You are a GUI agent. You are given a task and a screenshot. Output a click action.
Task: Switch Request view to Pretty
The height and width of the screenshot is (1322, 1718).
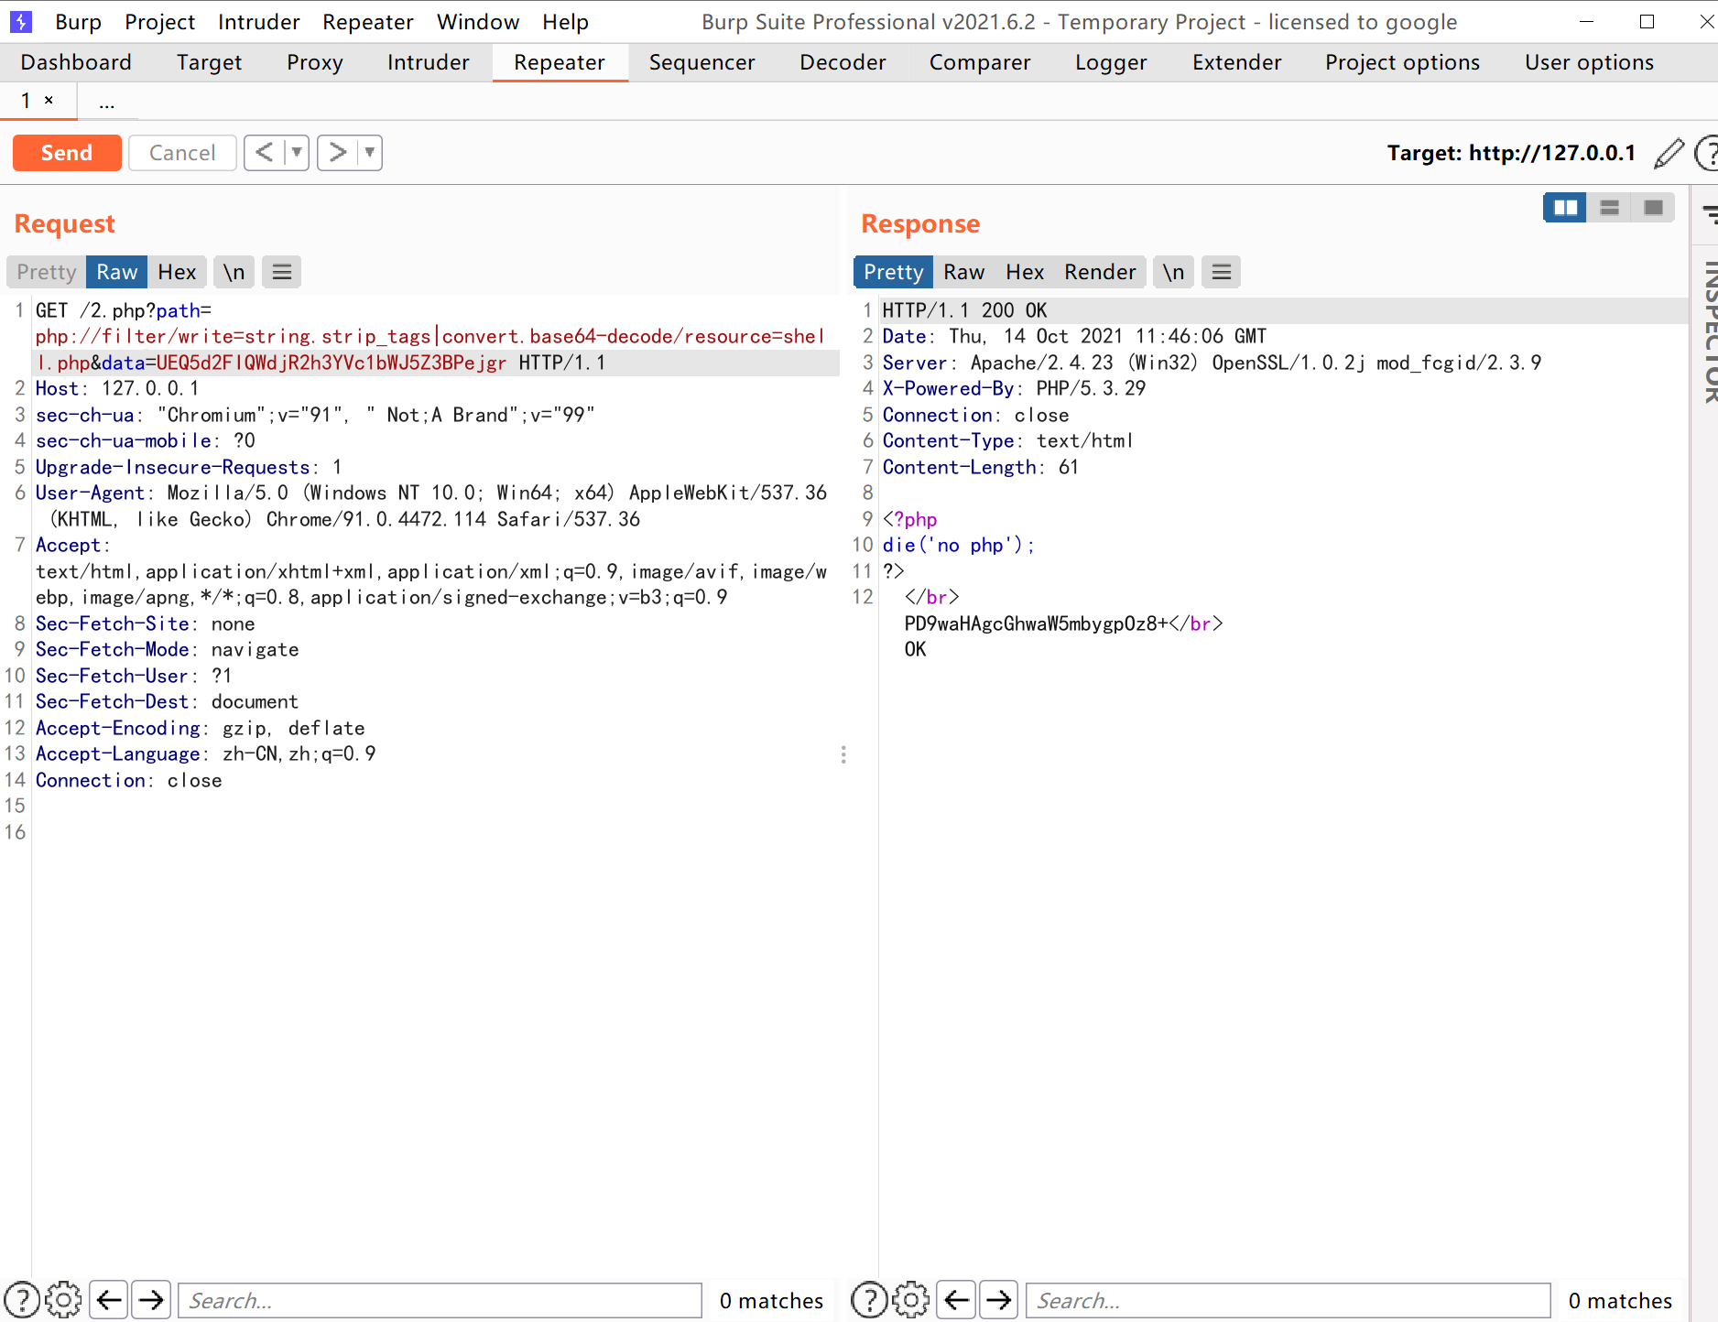pos(47,272)
